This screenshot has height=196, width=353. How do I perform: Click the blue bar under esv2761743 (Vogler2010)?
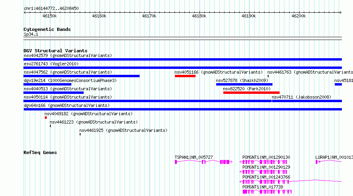[x=182, y=68]
